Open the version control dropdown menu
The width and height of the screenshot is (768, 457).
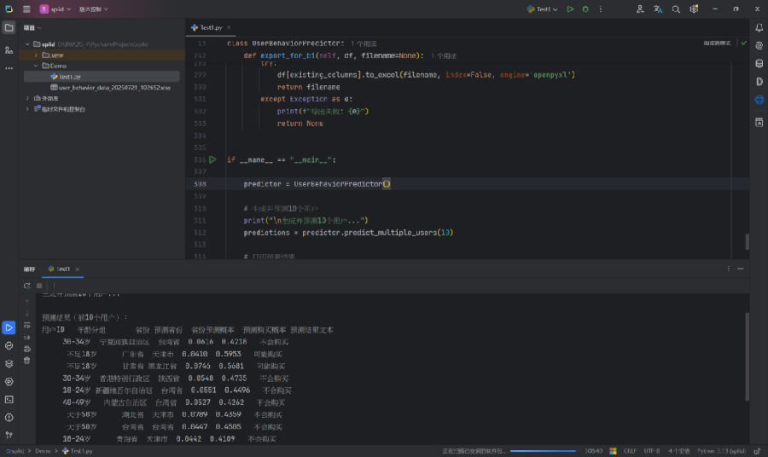click(x=93, y=9)
